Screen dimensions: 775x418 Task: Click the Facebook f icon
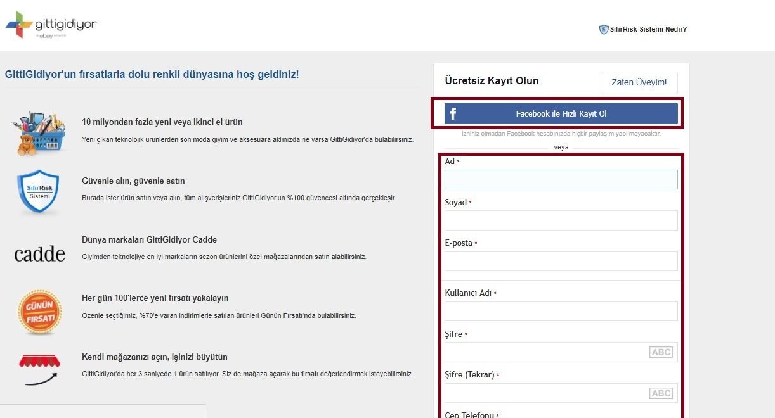coord(453,114)
